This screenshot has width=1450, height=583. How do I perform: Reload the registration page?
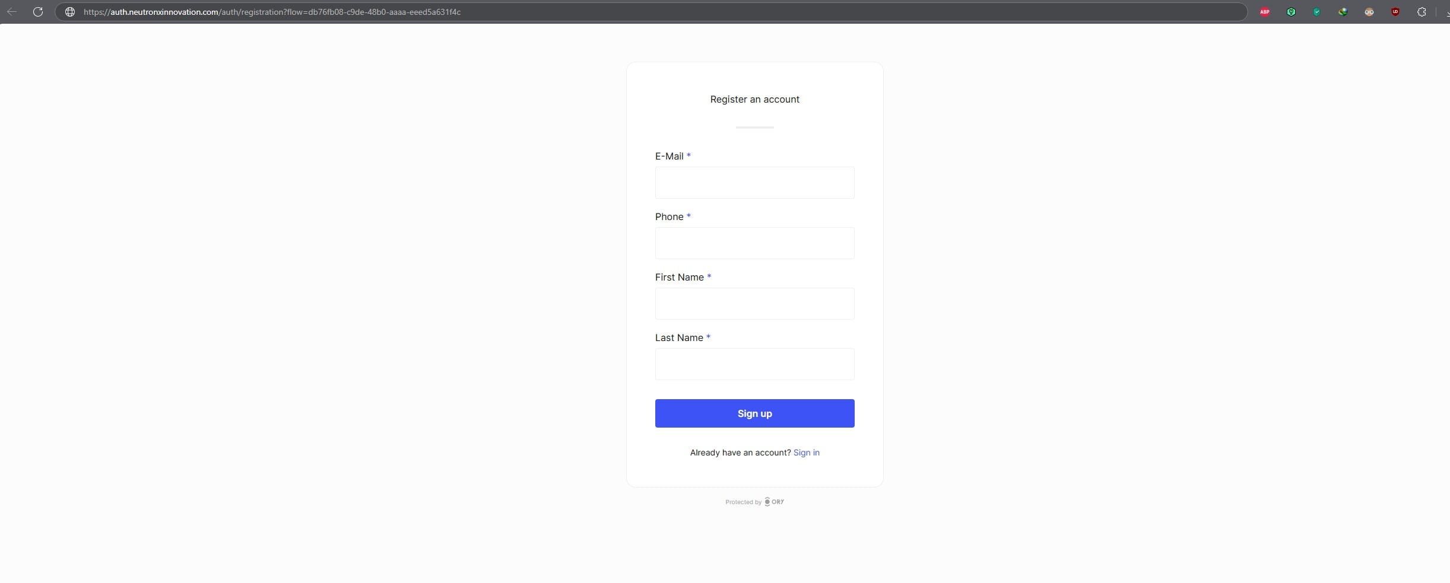38,12
